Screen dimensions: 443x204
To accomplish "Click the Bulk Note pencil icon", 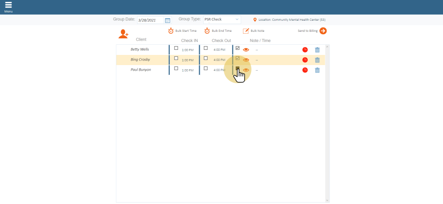I will click(x=246, y=31).
